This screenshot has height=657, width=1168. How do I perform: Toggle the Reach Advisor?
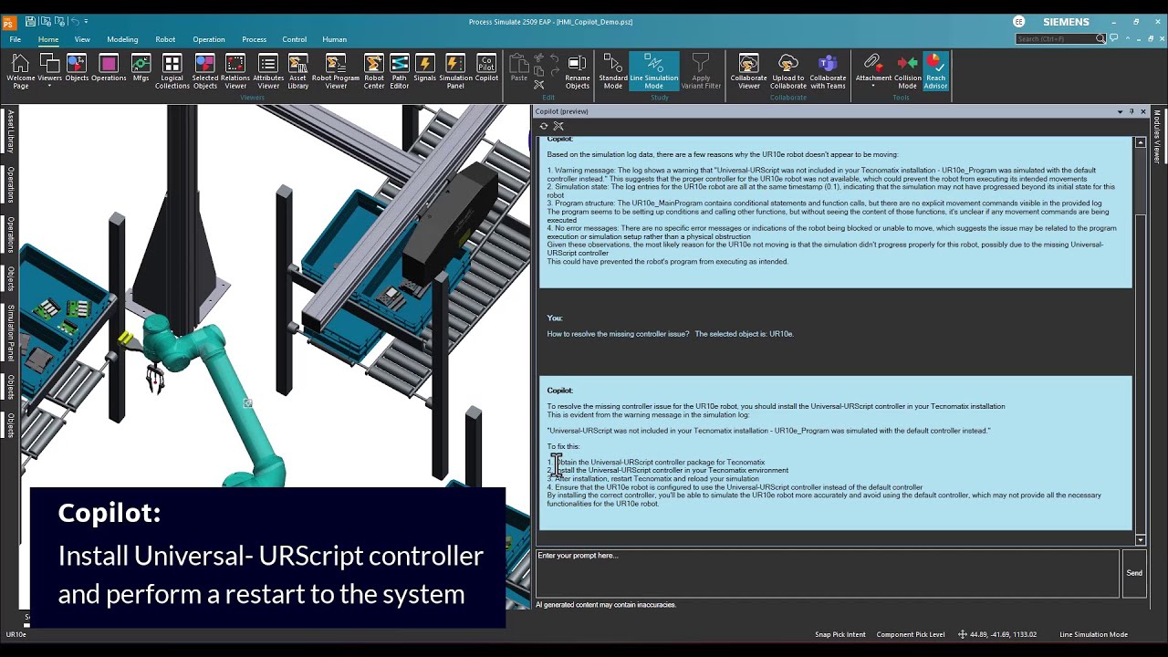[x=936, y=71]
